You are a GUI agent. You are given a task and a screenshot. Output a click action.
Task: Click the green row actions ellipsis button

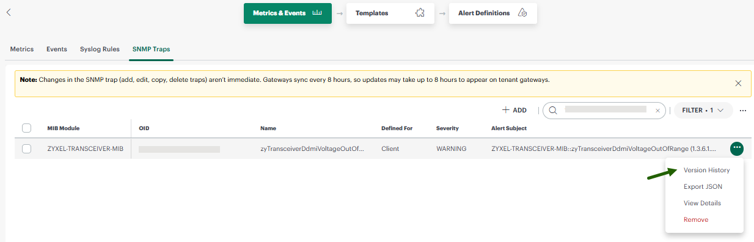click(x=736, y=148)
